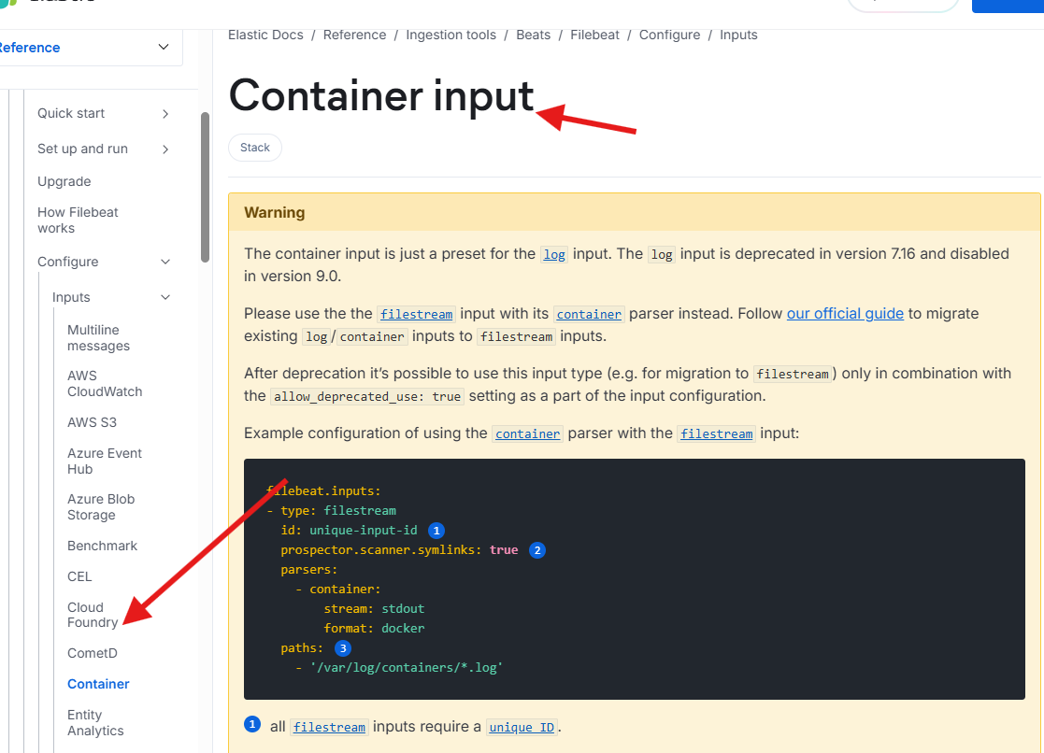
Task: Follow the unique ID link
Action: (522, 727)
